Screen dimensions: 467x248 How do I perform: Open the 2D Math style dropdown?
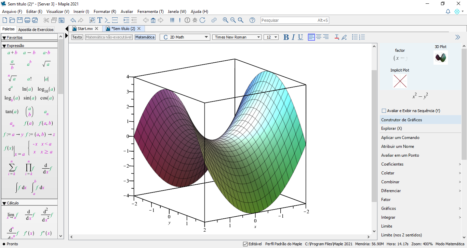(x=185, y=37)
